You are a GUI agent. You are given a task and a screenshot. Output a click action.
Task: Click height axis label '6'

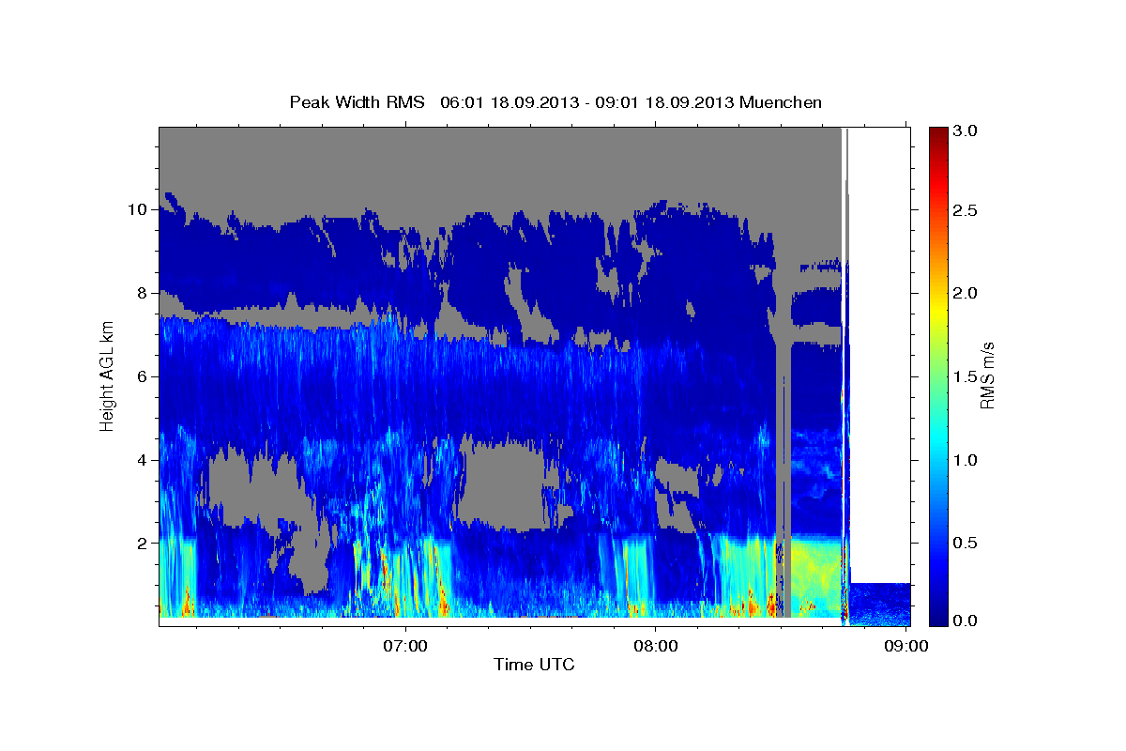[142, 376]
